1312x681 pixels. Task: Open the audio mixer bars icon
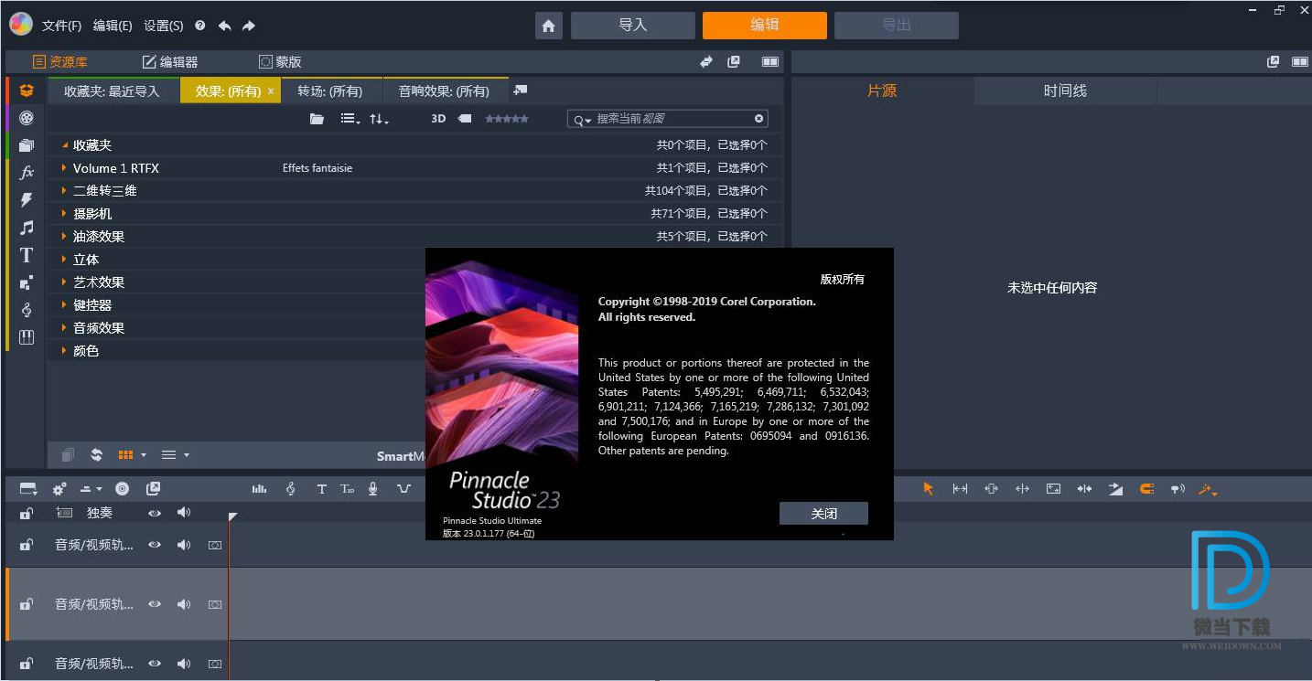[x=259, y=489]
